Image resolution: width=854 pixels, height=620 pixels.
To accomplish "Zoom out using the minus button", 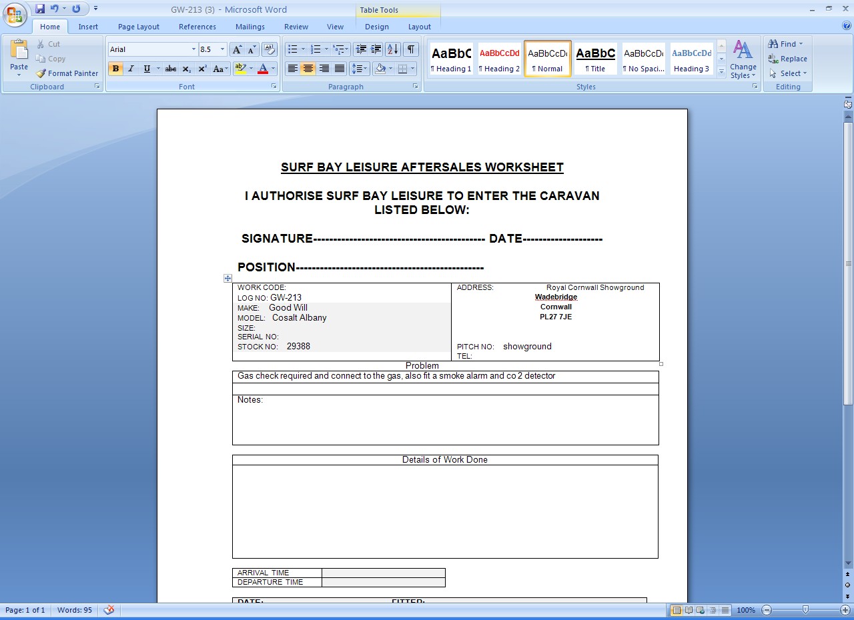I will [x=767, y=610].
